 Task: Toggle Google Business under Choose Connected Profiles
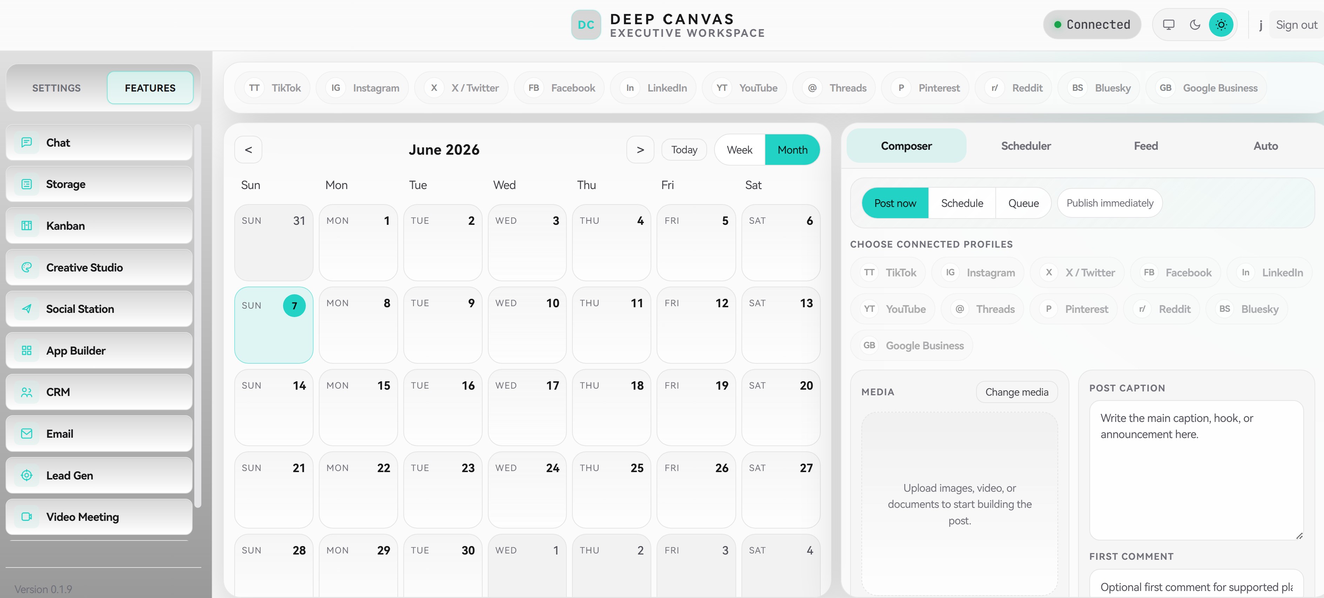click(x=912, y=345)
